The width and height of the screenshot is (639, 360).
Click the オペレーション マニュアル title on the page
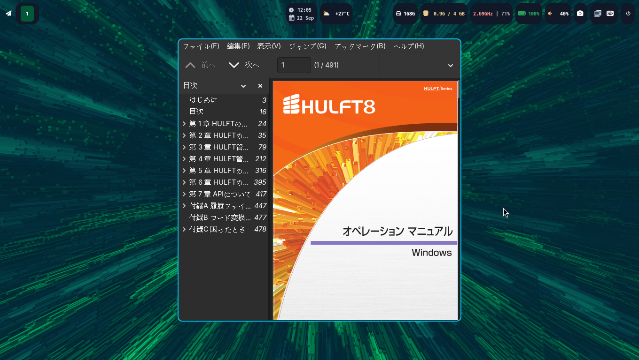pos(397,231)
